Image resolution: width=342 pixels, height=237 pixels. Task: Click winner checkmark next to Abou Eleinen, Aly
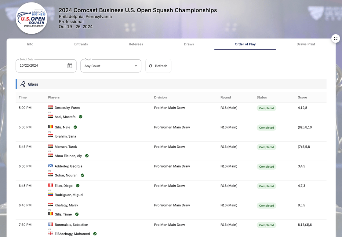click(x=87, y=156)
